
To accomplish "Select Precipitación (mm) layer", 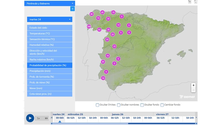I will [50, 71].
